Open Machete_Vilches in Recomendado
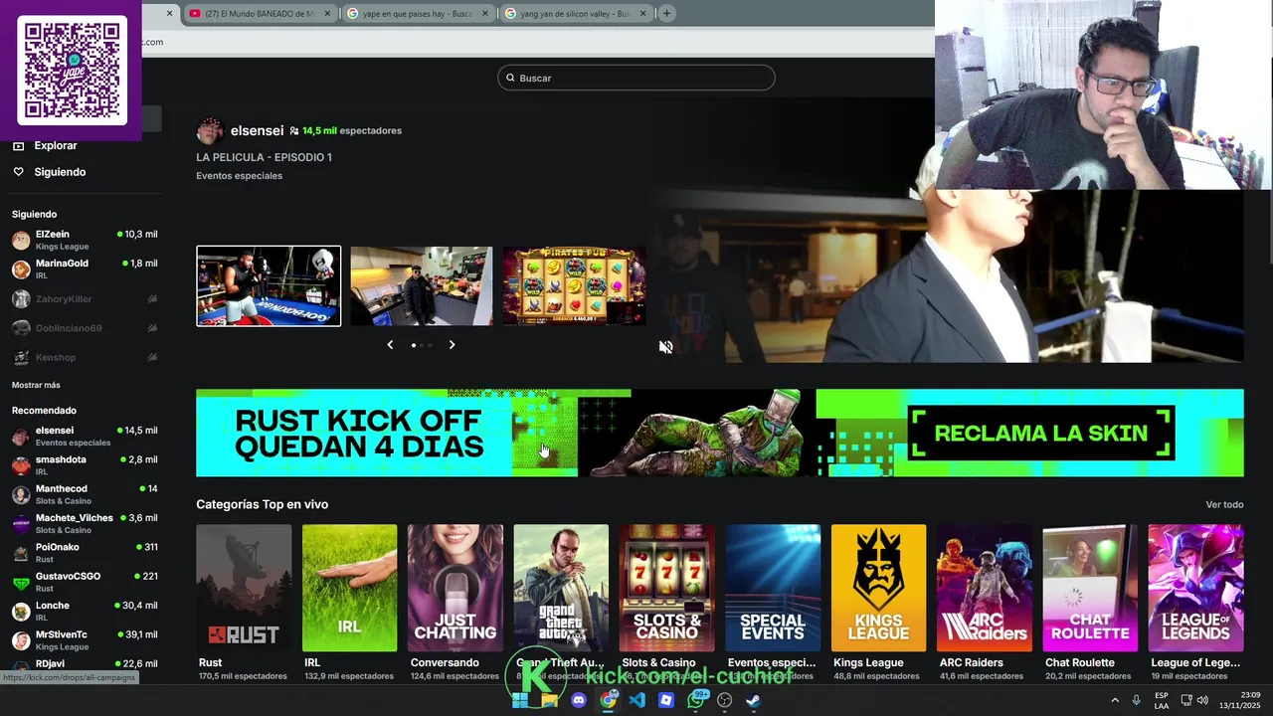The image size is (1273, 716). click(x=85, y=523)
